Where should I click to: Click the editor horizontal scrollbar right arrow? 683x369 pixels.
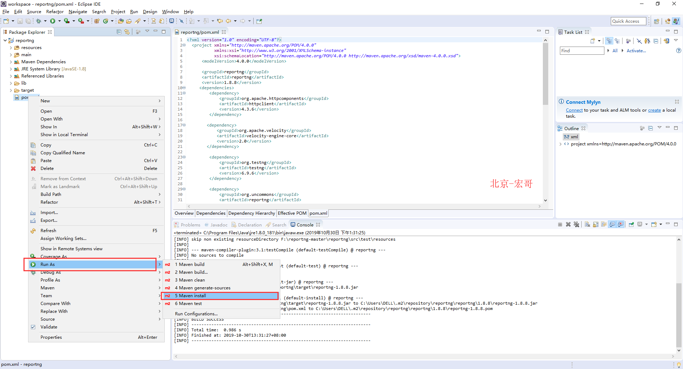tap(540, 206)
